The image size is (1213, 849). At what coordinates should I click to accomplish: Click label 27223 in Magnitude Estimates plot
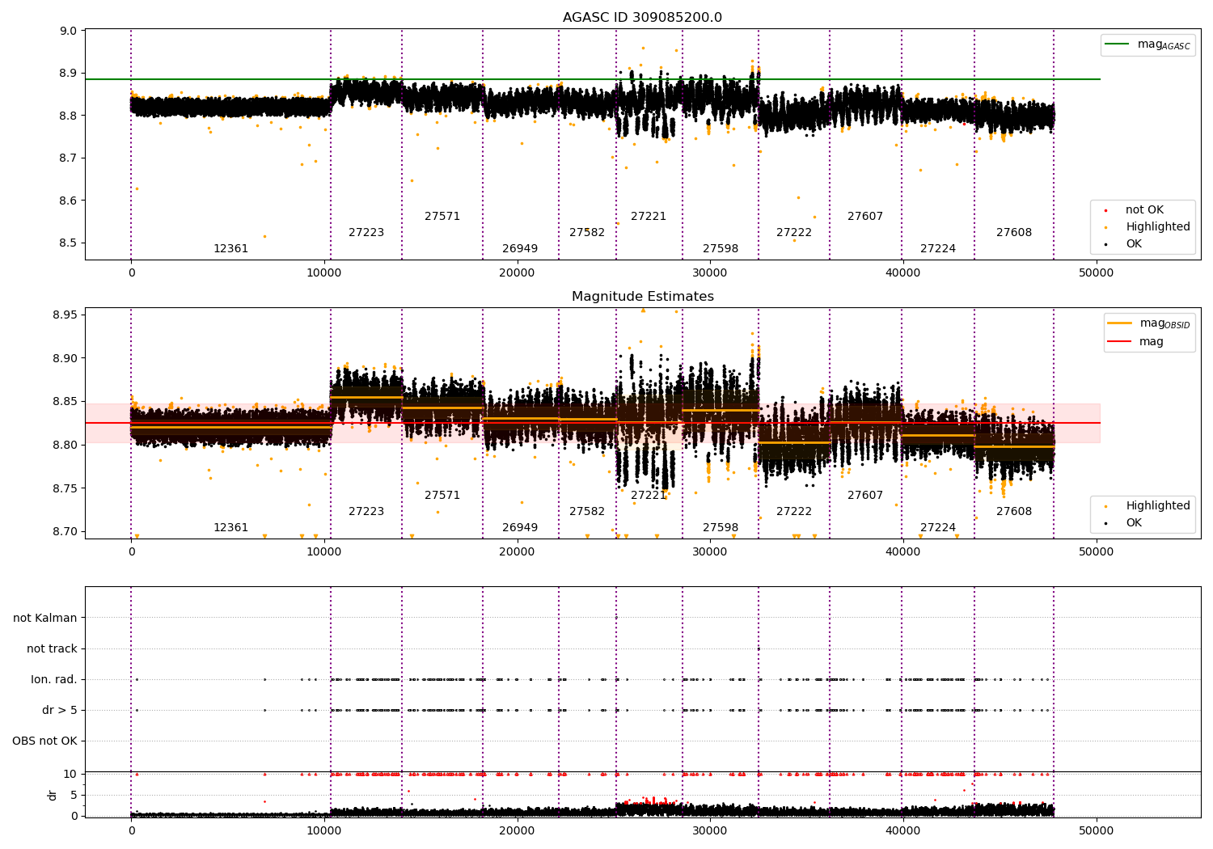coord(366,512)
